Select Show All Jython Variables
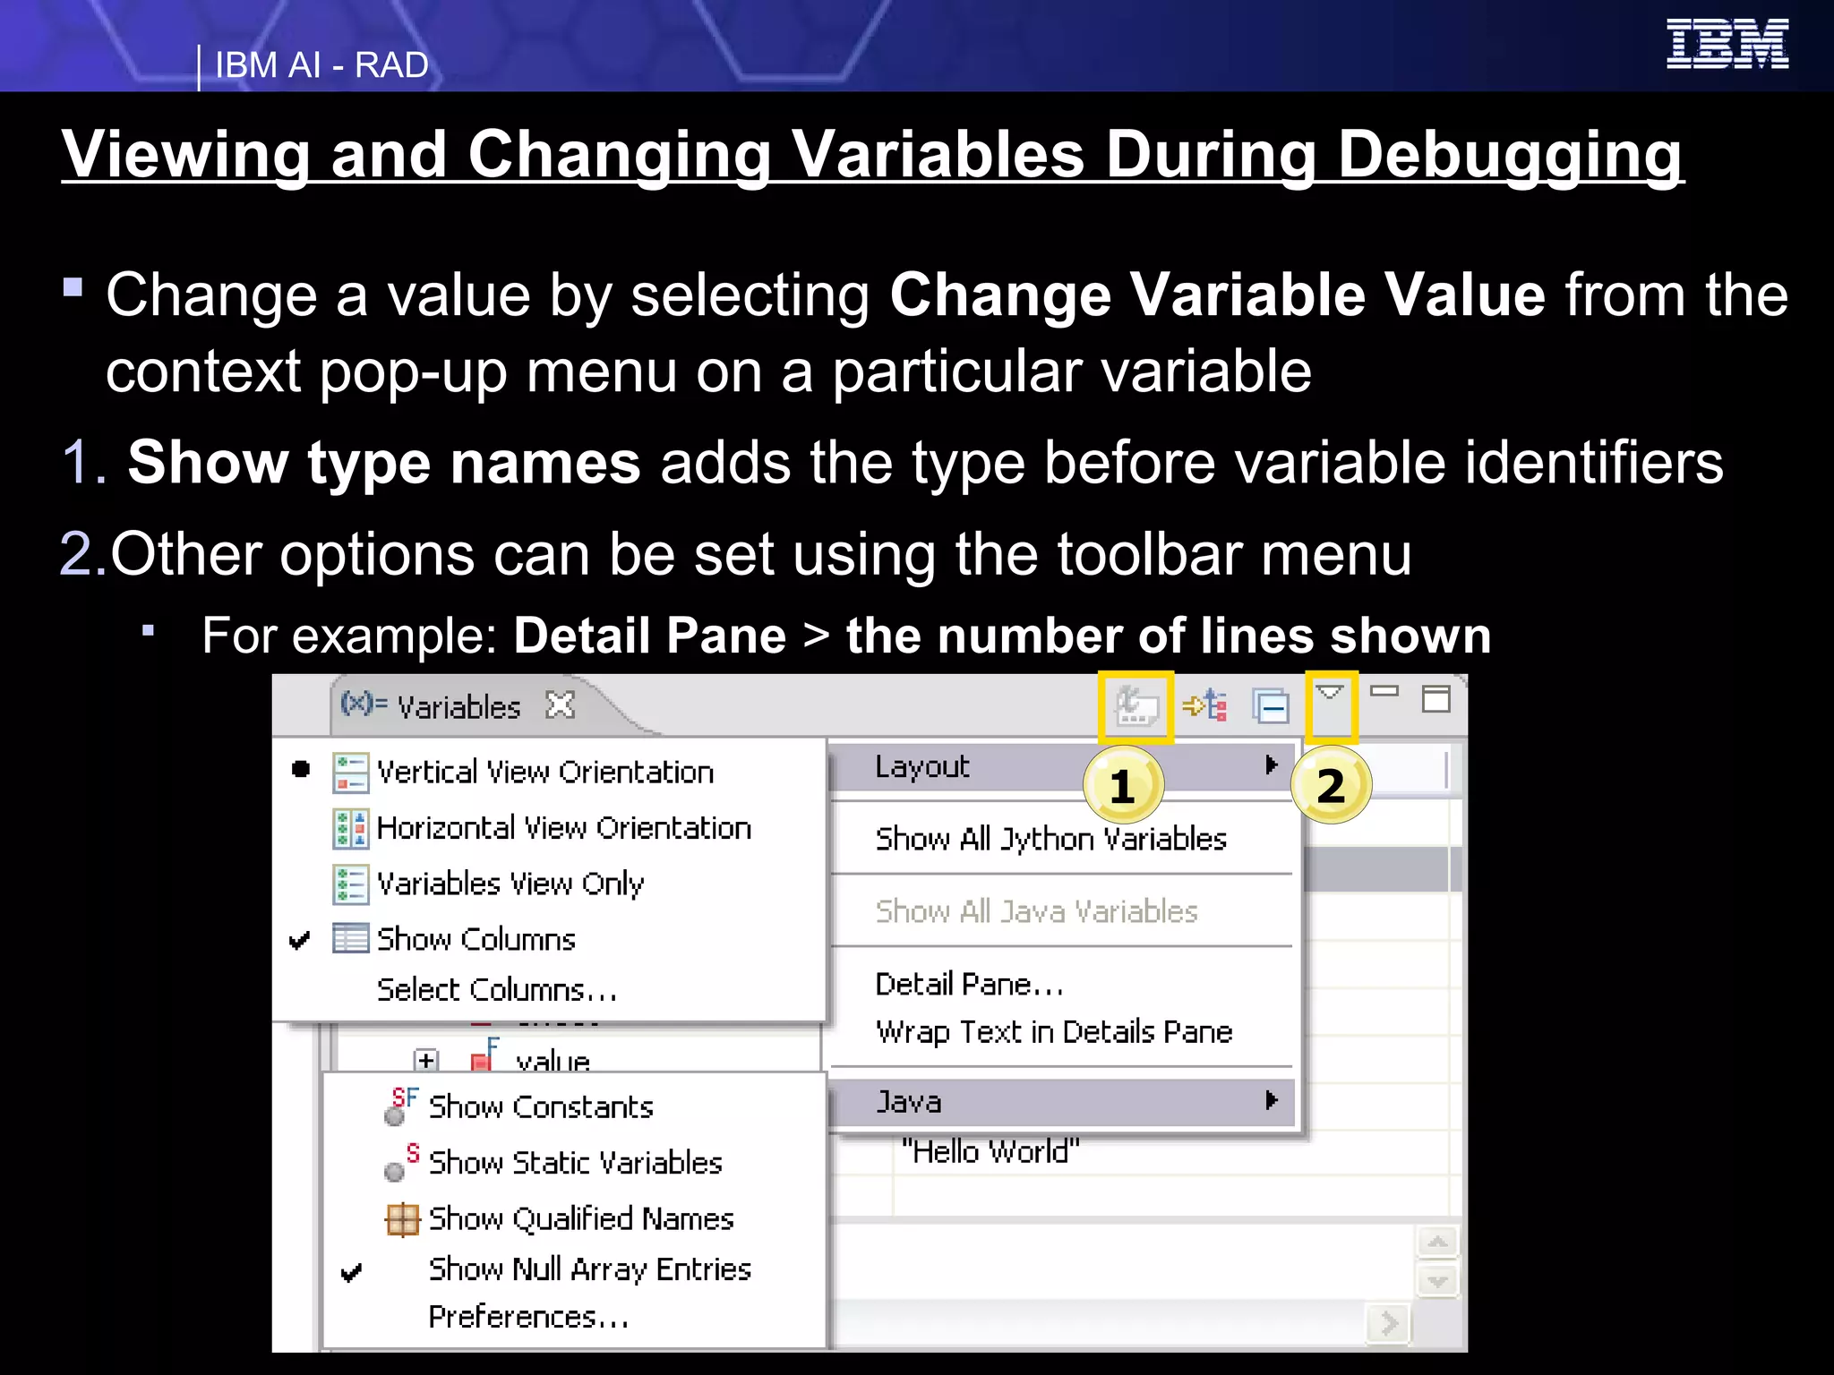Screen dimensions: 1834x1375 1050,840
